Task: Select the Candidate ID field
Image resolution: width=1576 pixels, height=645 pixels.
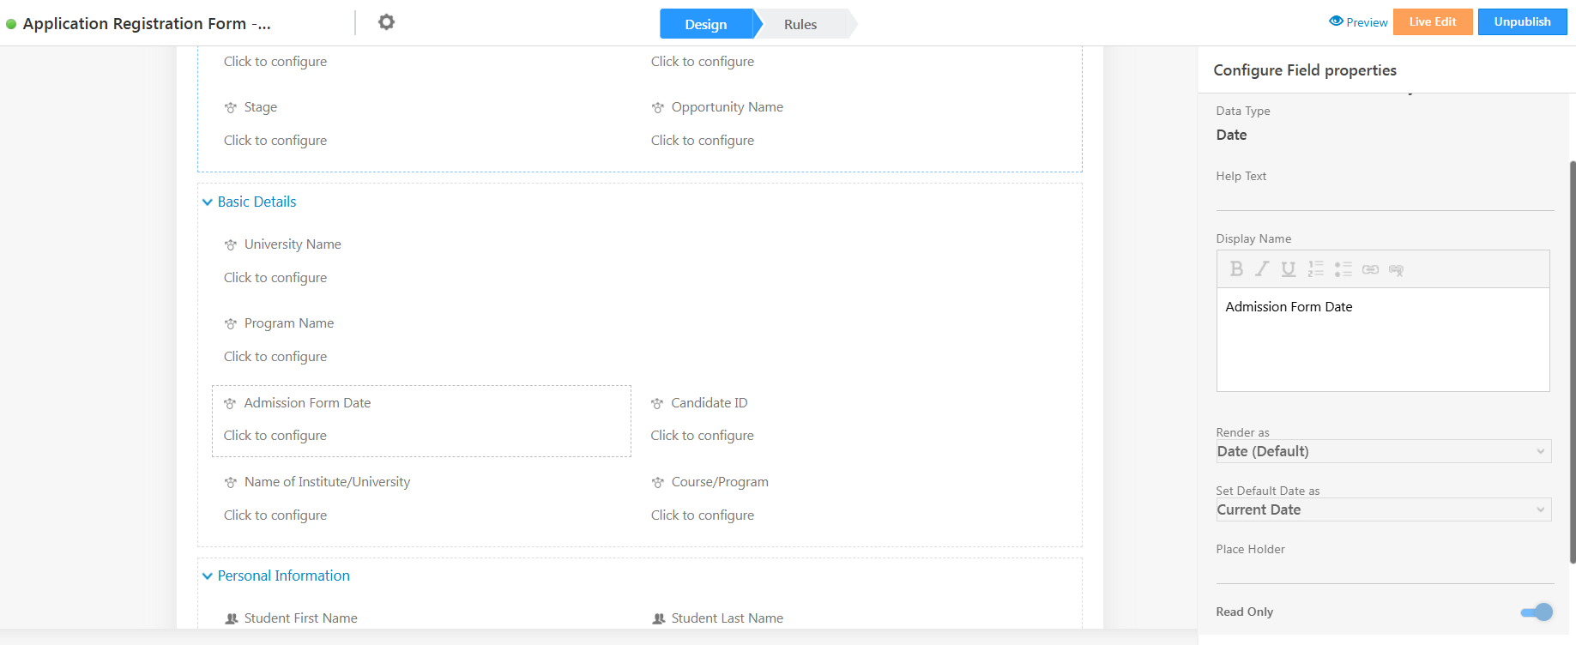Action: coord(709,403)
